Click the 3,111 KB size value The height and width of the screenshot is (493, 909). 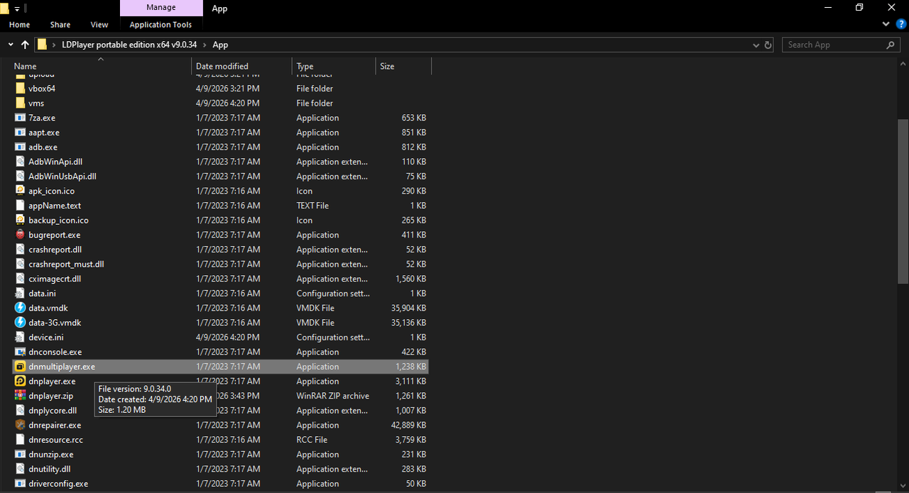[x=411, y=381]
